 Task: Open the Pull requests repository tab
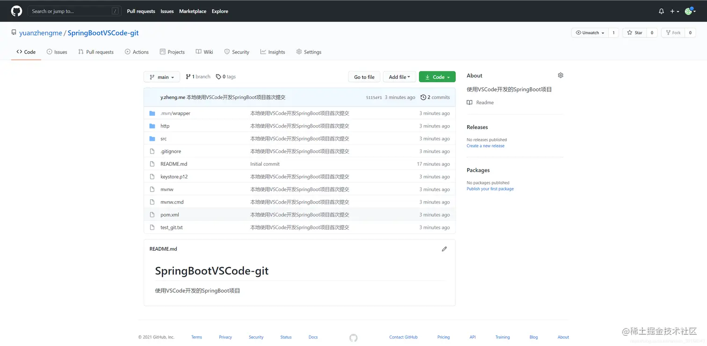pyautogui.click(x=96, y=52)
